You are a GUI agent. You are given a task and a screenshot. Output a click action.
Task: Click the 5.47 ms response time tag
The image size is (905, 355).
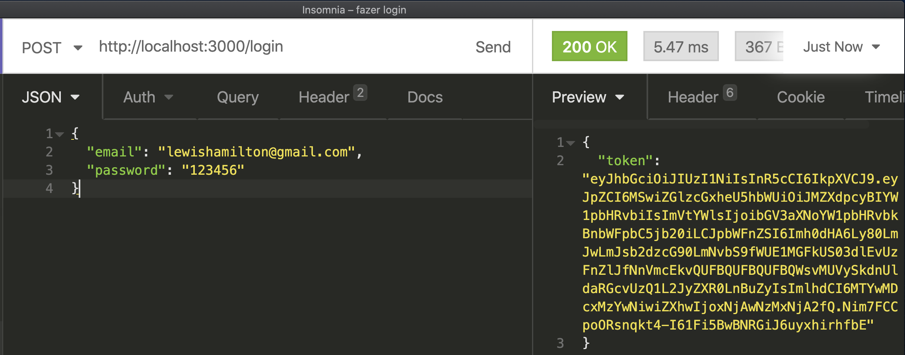(681, 46)
